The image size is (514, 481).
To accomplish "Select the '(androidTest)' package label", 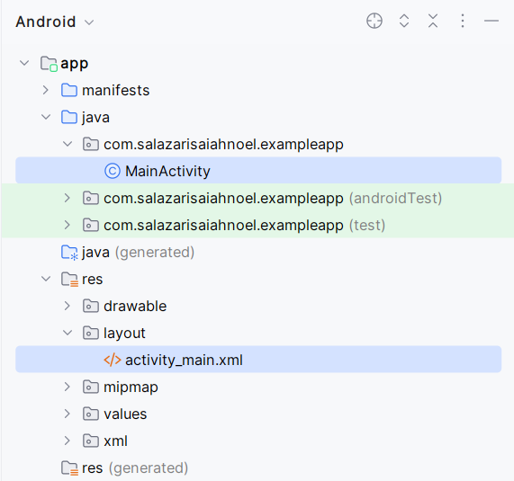I will 395,199.
